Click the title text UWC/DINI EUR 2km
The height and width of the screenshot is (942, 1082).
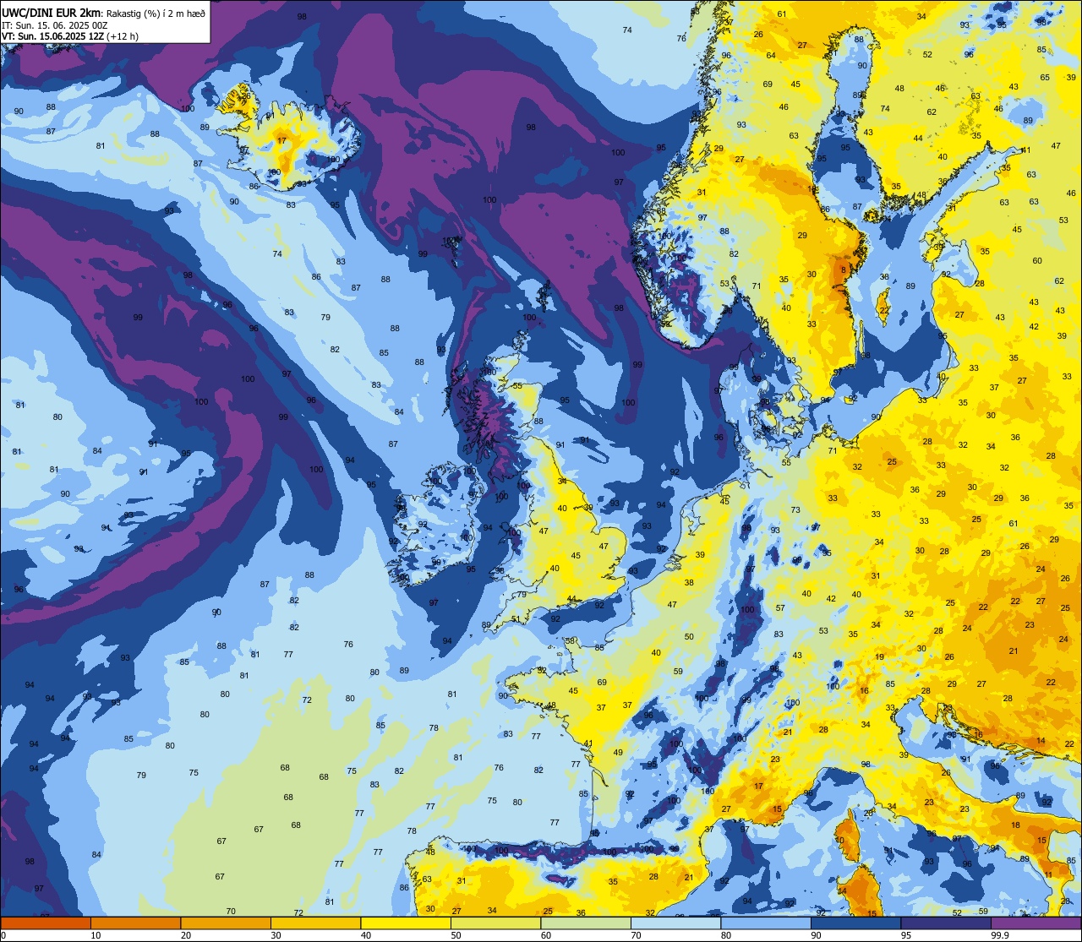tap(52, 12)
